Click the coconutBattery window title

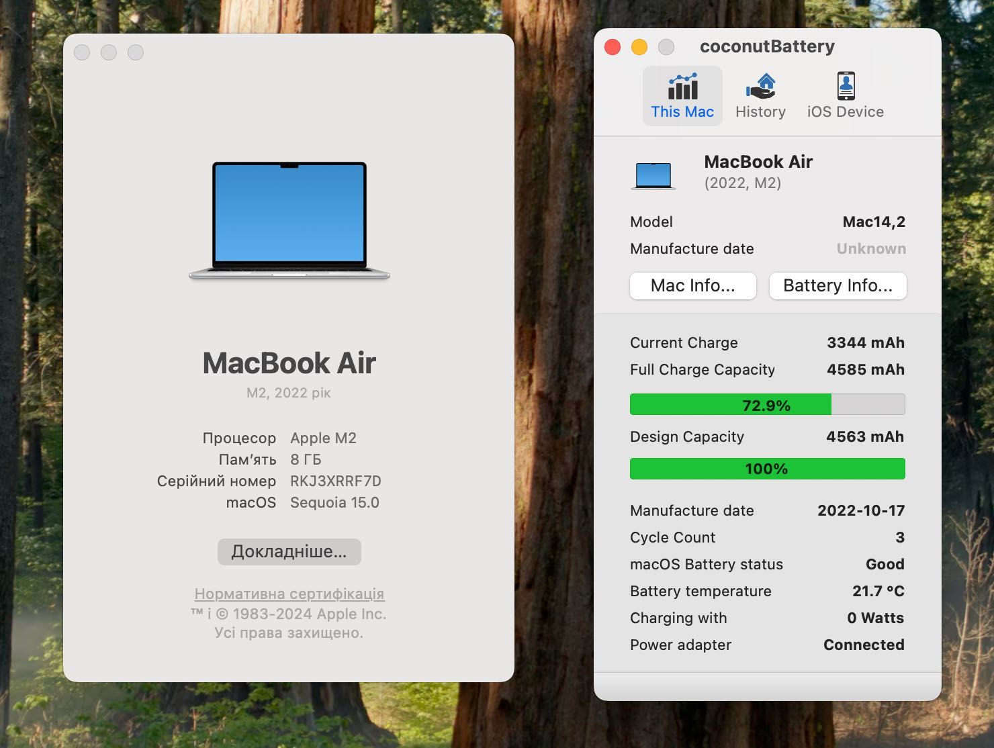click(767, 46)
